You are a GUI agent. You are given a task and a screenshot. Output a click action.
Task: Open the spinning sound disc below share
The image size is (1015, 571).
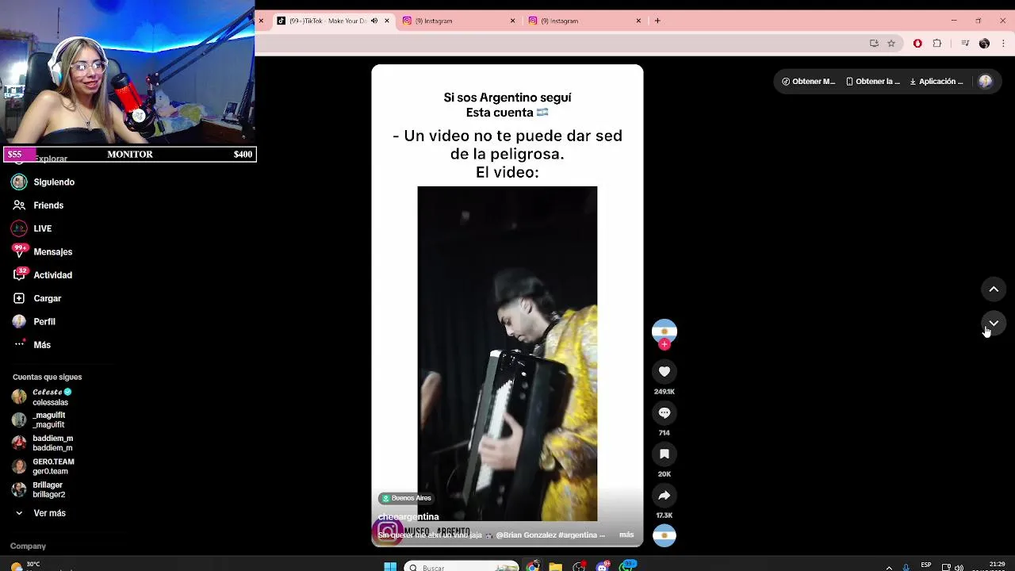click(665, 536)
